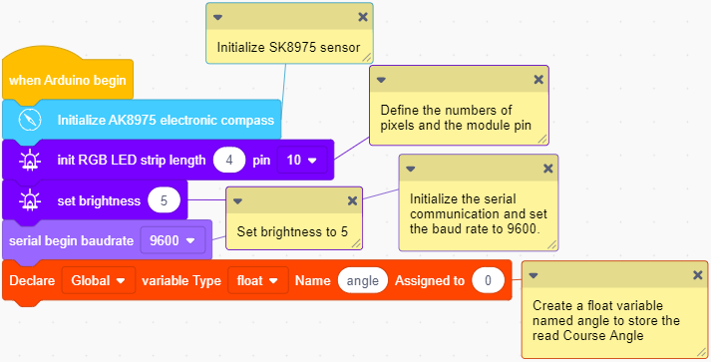Viewport: 711px width, 362px height.
Task: Open the pin 10 dropdown
Action: coord(302,161)
